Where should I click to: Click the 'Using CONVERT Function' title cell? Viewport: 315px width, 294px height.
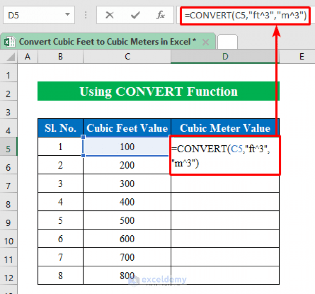tap(158, 91)
